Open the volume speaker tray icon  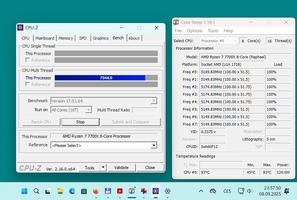tap(250, 191)
